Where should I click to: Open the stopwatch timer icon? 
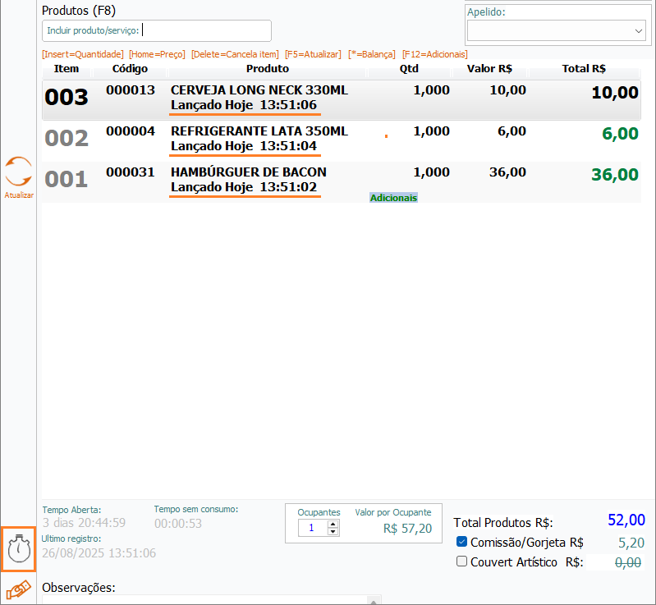tap(18, 548)
